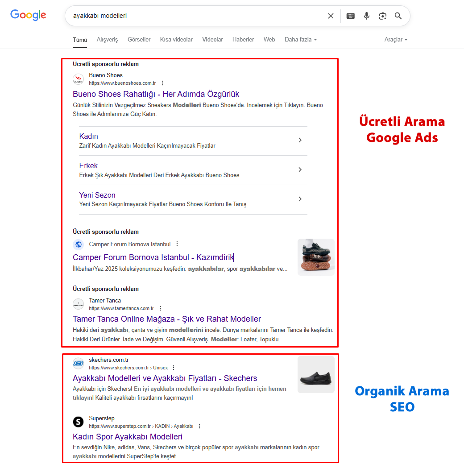Open Camper Forum Bornova Istanbul ad headline
The image size is (464, 468).
point(153,257)
